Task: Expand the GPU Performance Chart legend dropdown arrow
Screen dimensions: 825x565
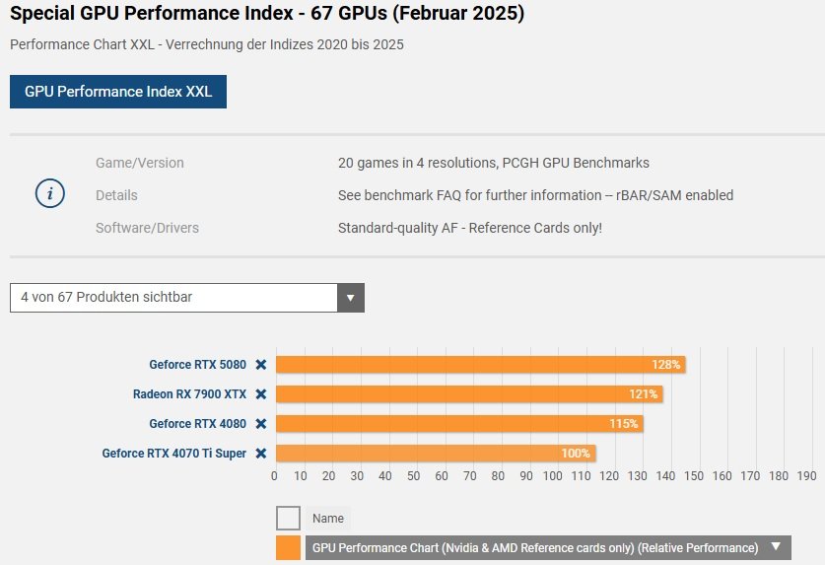Action: coord(776,547)
